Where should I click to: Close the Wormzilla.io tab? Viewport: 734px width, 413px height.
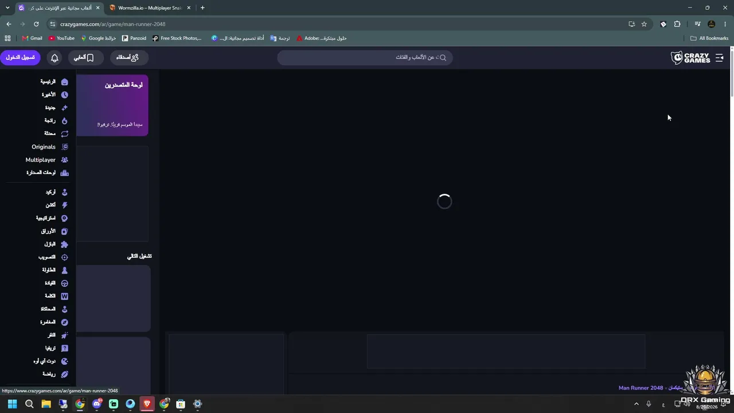point(189,8)
